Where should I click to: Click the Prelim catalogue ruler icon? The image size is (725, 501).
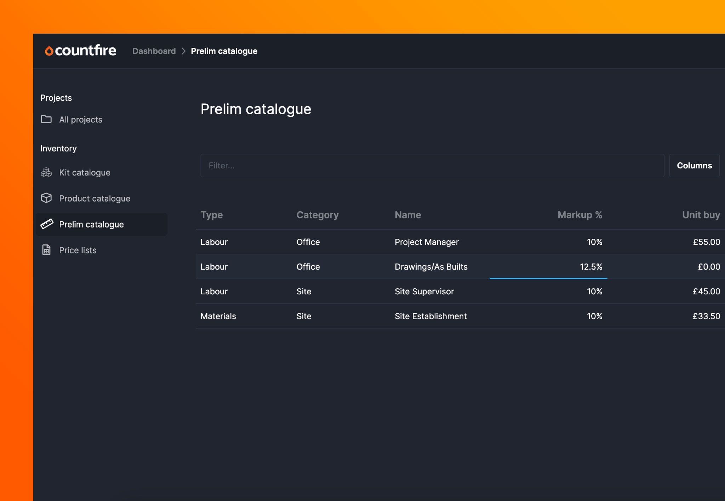pos(46,224)
